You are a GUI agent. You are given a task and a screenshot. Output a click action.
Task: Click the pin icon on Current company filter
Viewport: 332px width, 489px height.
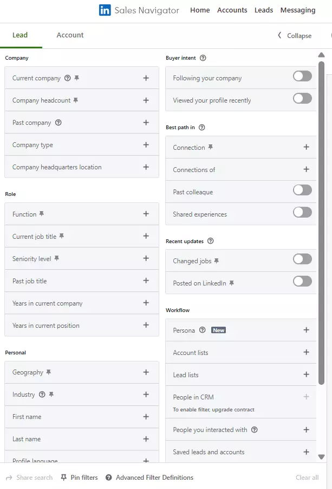point(76,78)
